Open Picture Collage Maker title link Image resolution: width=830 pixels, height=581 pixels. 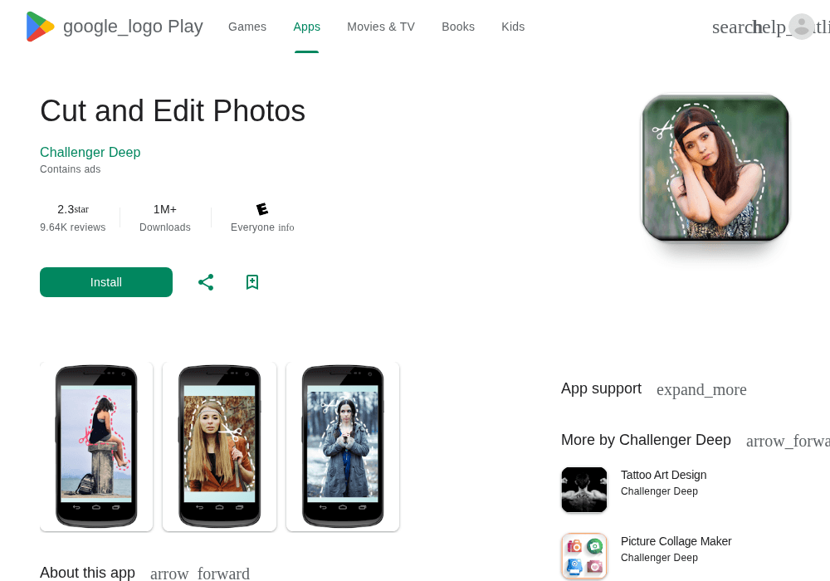(x=676, y=541)
